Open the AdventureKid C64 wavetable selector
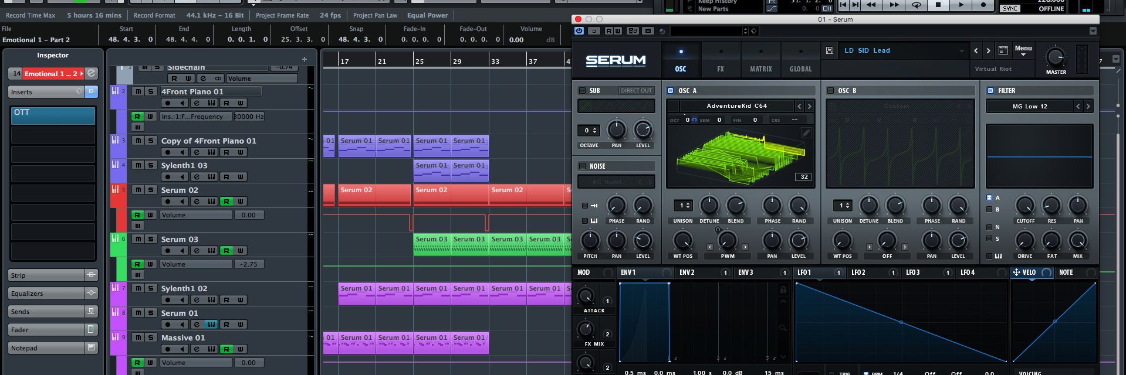Viewport: 1126px width, 375px height. click(736, 106)
